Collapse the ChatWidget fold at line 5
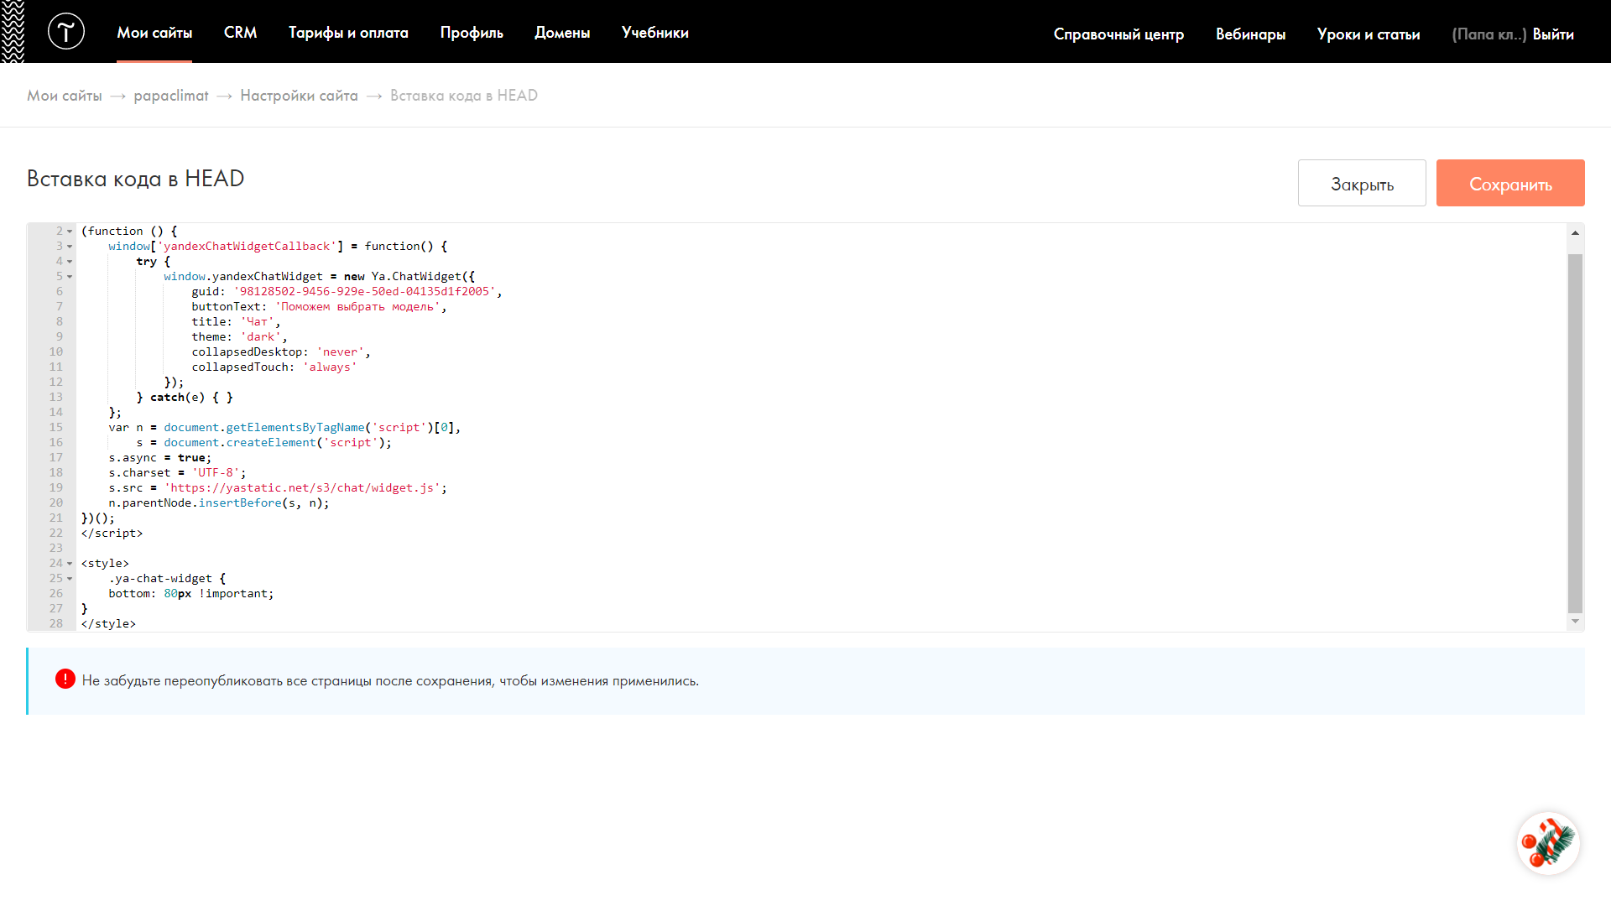This screenshot has height=906, width=1611. point(70,277)
